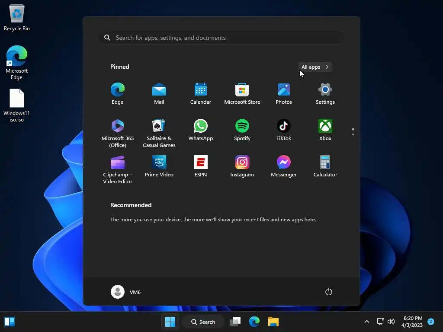Open the taskbar Search box
The height and width of the screenshot is (332, 443).
pos(203,322)
